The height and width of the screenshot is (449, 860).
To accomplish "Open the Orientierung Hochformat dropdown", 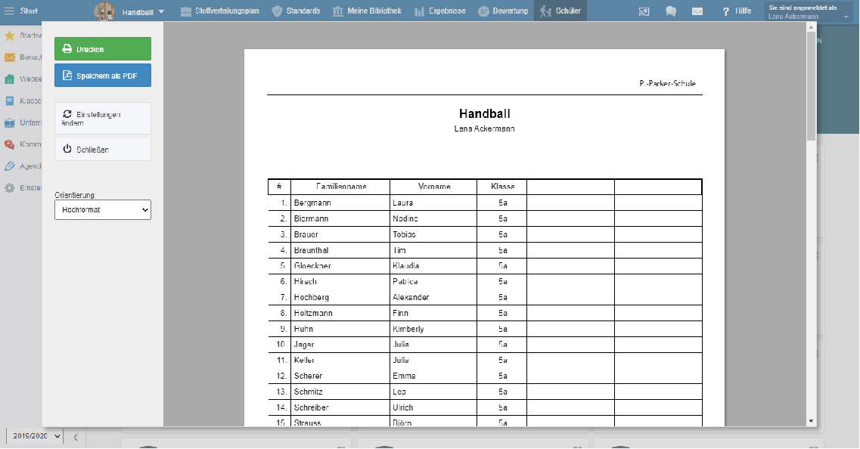I will [103, 210].
